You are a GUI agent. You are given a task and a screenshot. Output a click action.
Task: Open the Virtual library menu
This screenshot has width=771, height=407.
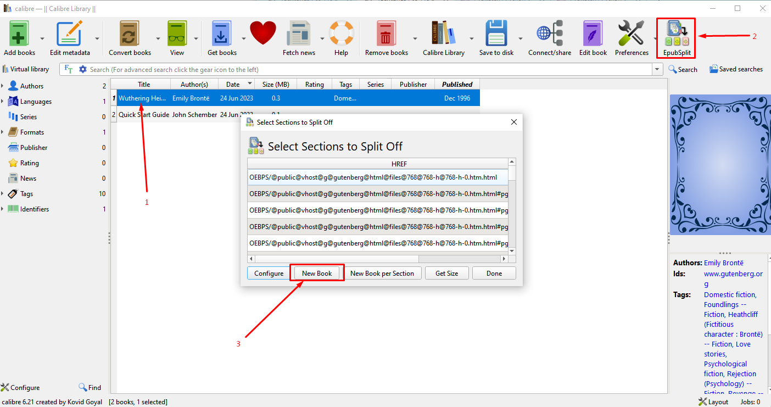point(26,69)
